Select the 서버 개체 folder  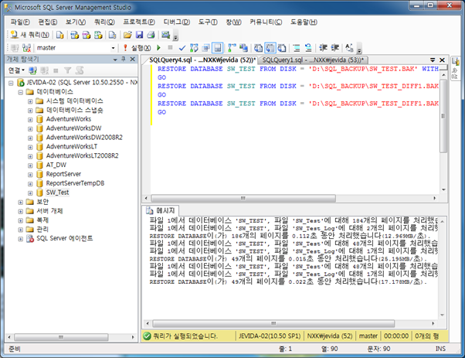point(49,211)
